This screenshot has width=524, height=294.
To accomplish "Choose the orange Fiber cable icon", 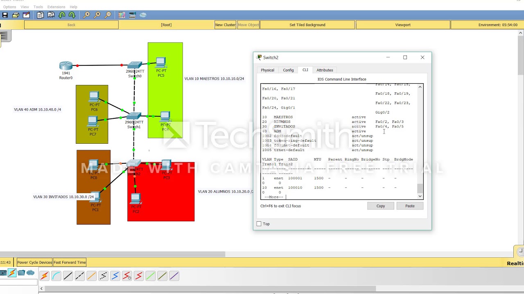I will [91, 276].
